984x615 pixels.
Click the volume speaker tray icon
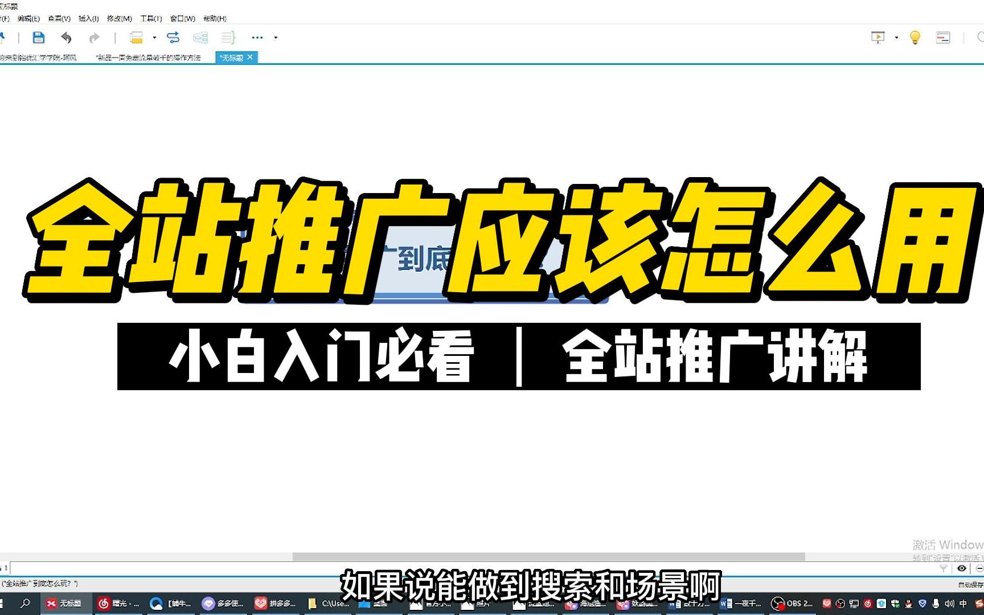point(949,604)
